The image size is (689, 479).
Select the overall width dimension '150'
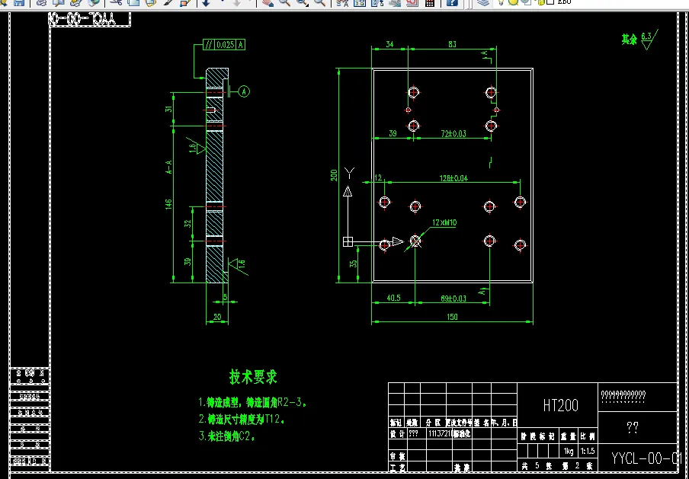(x=452, y=317)
